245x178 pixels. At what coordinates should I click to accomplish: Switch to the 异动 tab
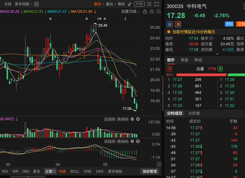198,60
